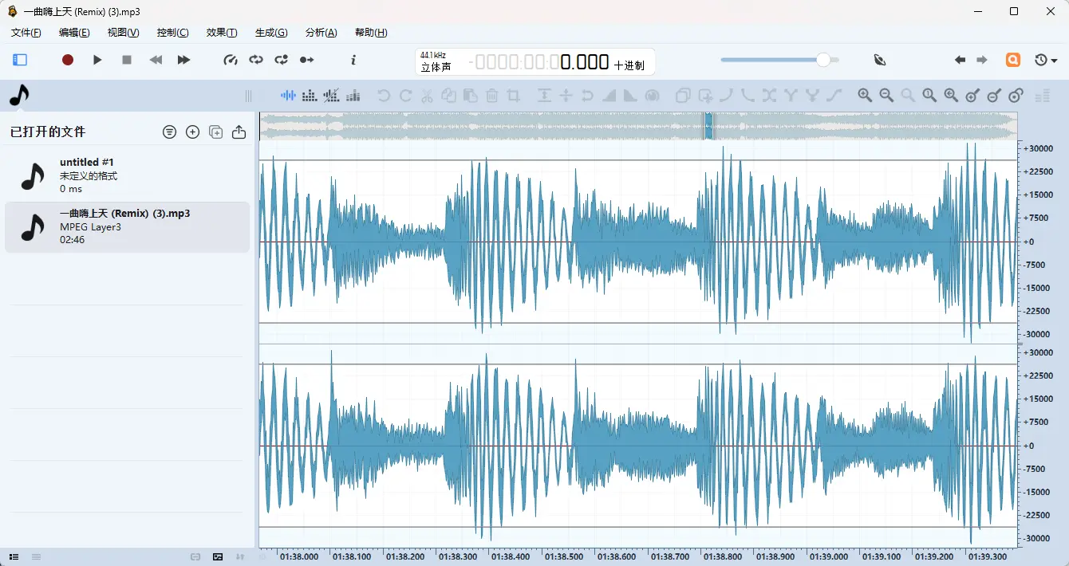1069x566 pixels.
Task: Click the time counter display
Action: (539, 62)
